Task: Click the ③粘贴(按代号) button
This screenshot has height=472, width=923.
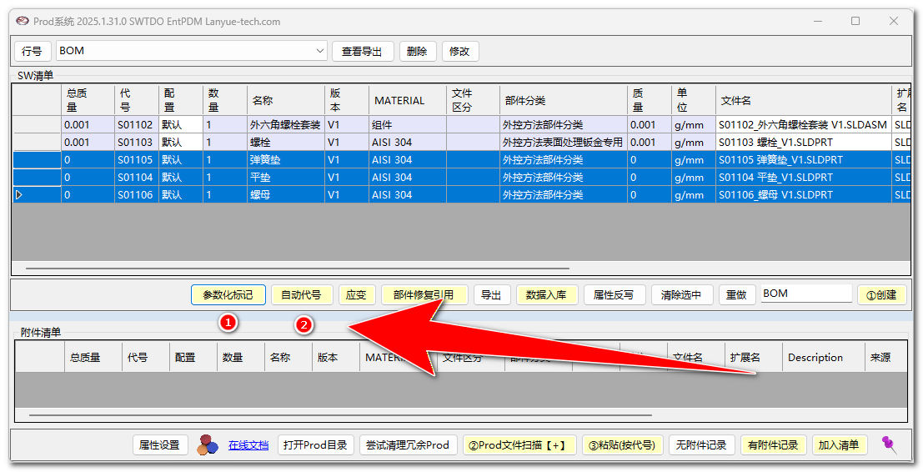Action: click(622, 445)
